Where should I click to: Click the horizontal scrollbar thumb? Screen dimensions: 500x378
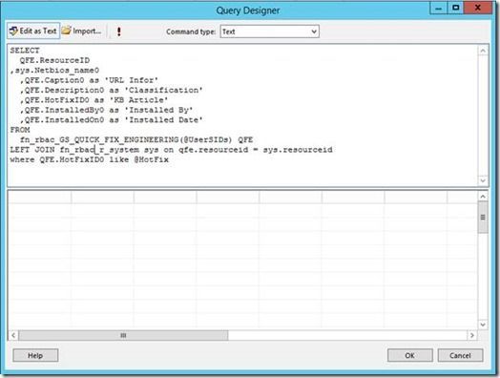123,335
